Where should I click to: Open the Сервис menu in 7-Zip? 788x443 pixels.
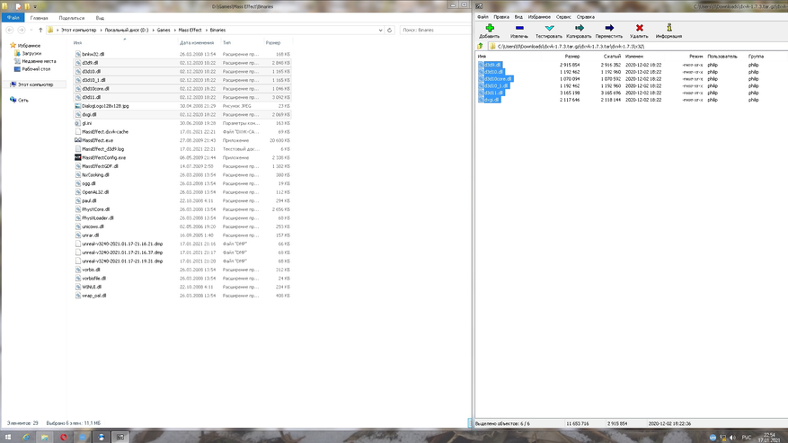point(563,16)
